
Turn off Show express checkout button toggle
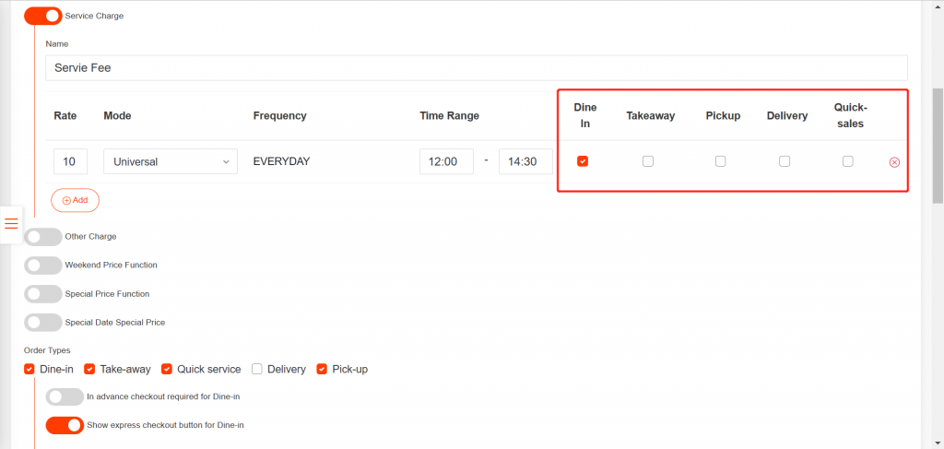point(65,425)
